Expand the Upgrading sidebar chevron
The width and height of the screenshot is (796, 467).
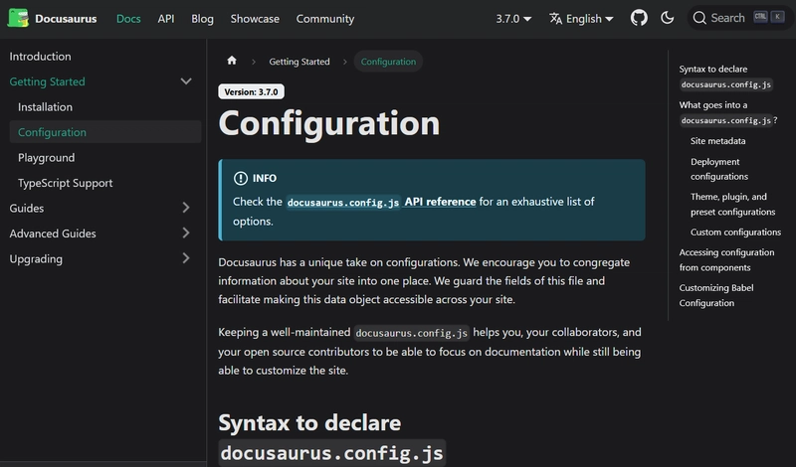coord(185,258)
